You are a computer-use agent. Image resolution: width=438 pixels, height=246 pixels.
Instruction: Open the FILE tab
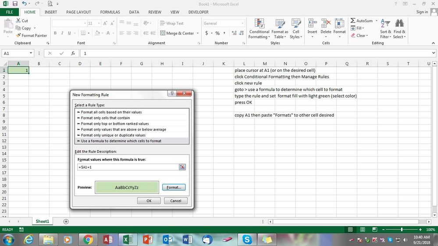click(10, 12)
